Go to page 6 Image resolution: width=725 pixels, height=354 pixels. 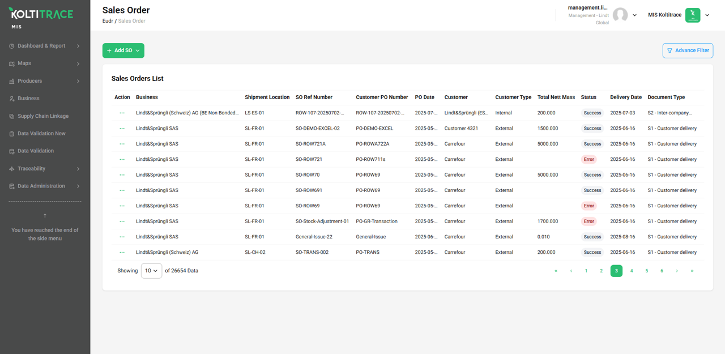662,271
